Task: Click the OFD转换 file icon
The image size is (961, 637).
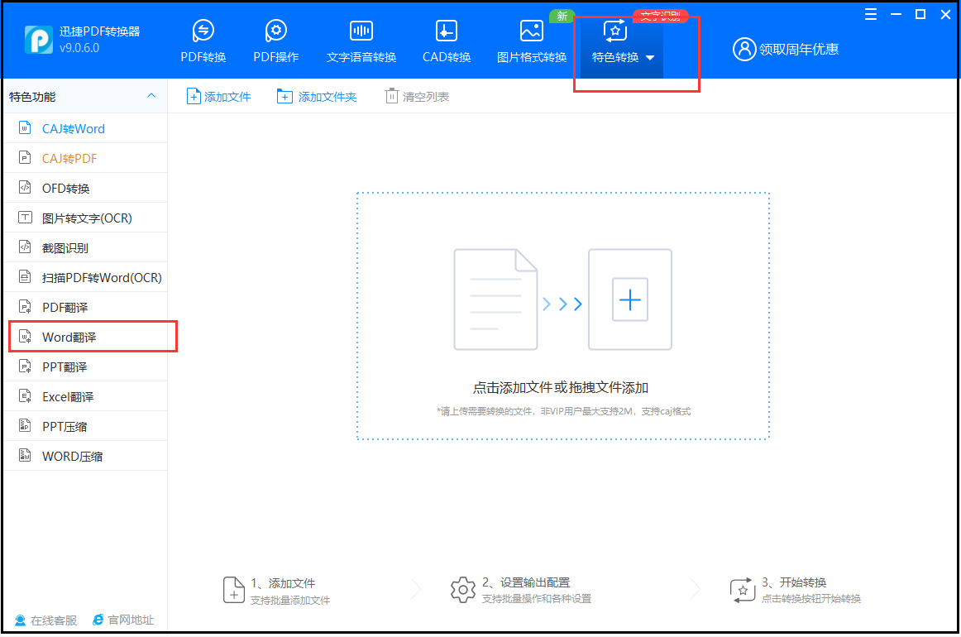Action: (x=25, y=187)
